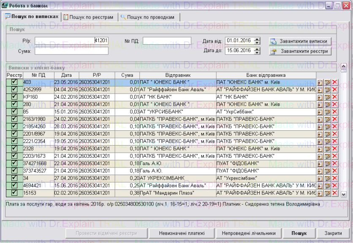Click the clipboard post icon in the 374271668 row

[x=320, y=164]
